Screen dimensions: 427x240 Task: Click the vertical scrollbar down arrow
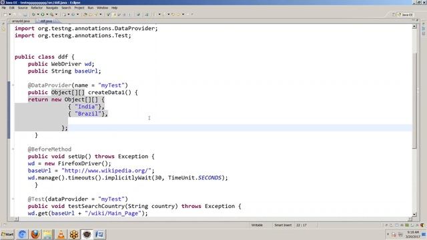tap(414, 215)
